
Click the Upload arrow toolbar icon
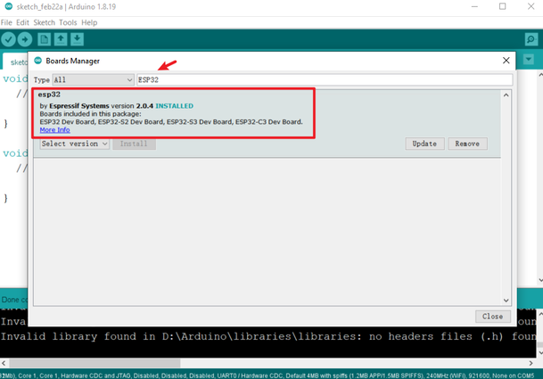(25, 39)
